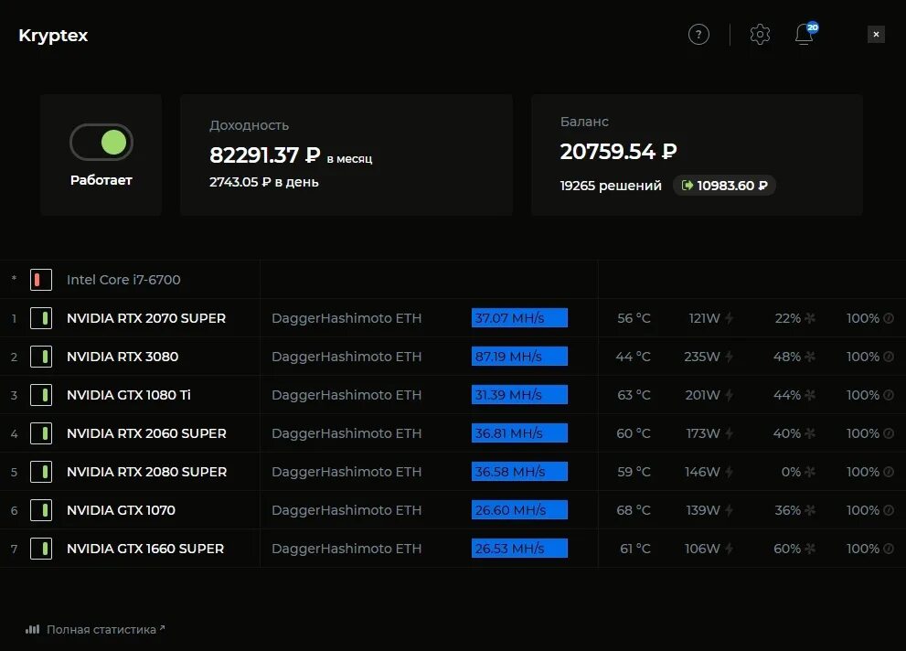Open settings gear icon
The height and width of the screenshot is (651, 906).
760,35
